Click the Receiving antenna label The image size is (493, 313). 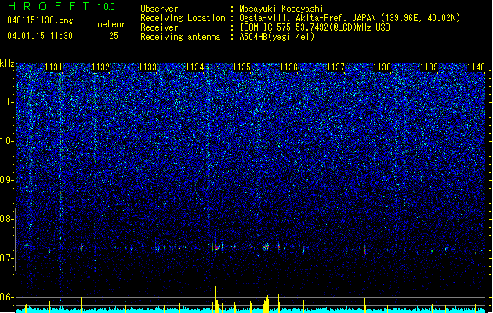pos(180,37)
